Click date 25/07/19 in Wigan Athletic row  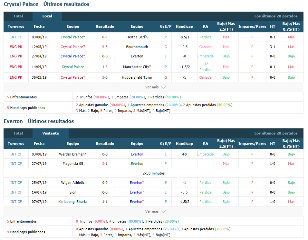pos(39,183)
